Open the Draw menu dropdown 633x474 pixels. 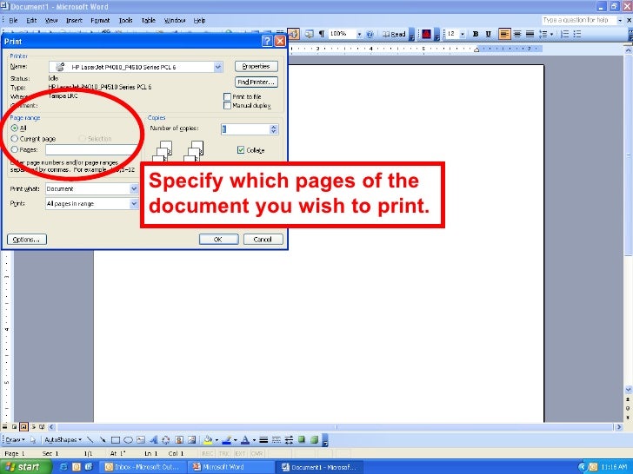15,440
